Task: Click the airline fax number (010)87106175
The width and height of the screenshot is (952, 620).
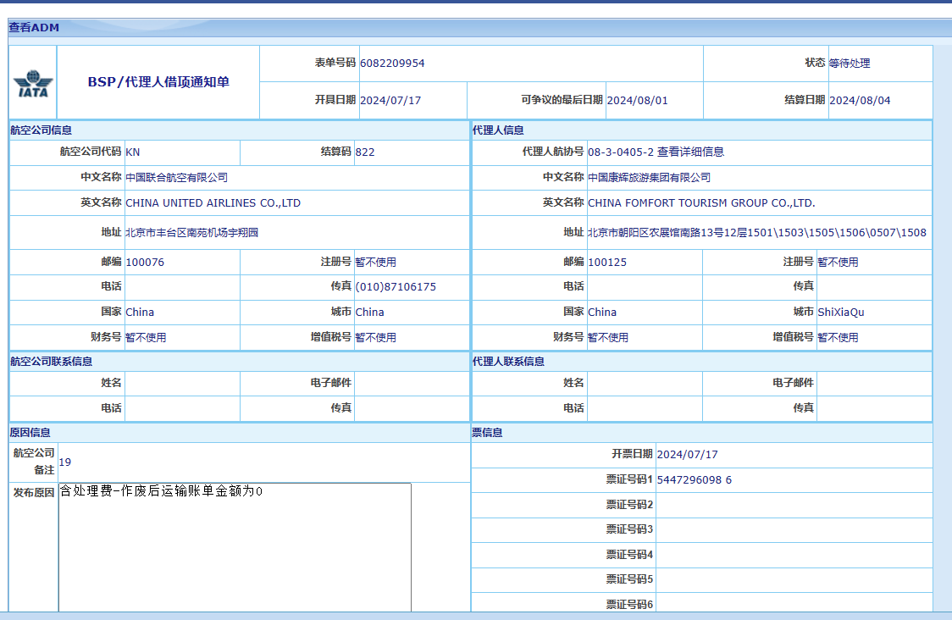Action: (x=396, y=287)
